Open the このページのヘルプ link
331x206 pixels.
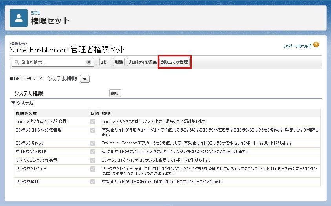coord(297,46)
